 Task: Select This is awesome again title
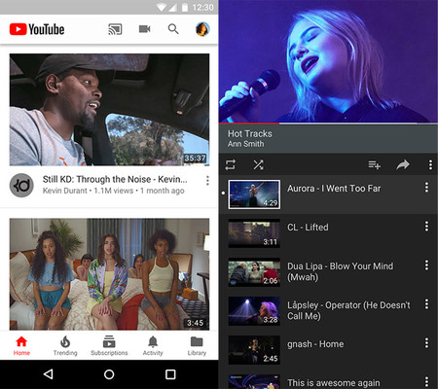pos(334,383)
